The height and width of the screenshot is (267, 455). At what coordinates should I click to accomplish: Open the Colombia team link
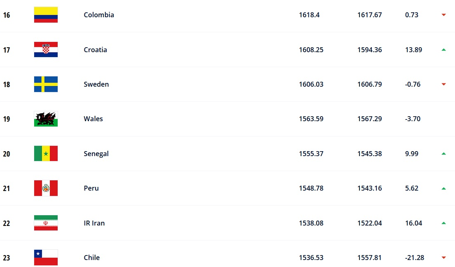[99, 15]
